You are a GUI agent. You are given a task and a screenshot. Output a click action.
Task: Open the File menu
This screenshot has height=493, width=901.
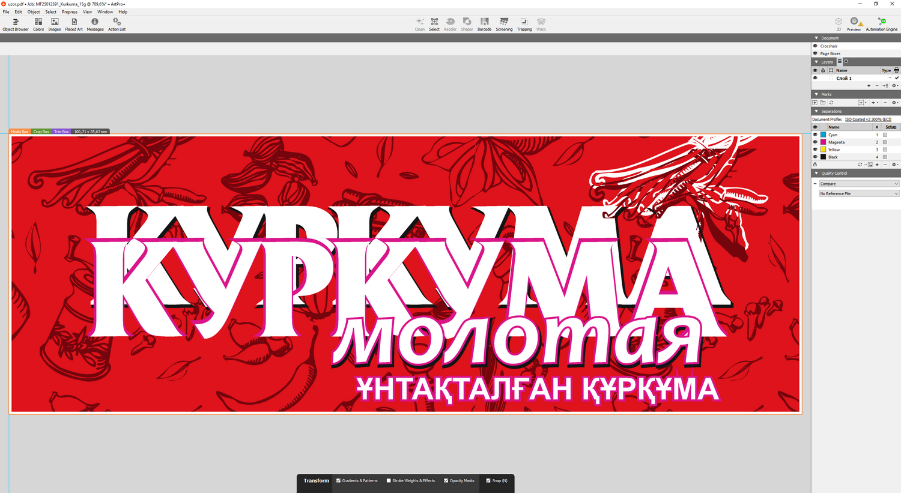coord(6,12)
